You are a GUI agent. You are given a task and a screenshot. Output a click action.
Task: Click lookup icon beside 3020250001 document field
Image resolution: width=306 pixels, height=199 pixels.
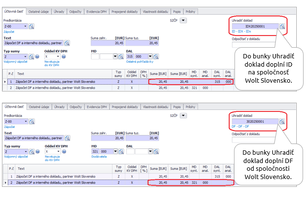click(283, 122)
